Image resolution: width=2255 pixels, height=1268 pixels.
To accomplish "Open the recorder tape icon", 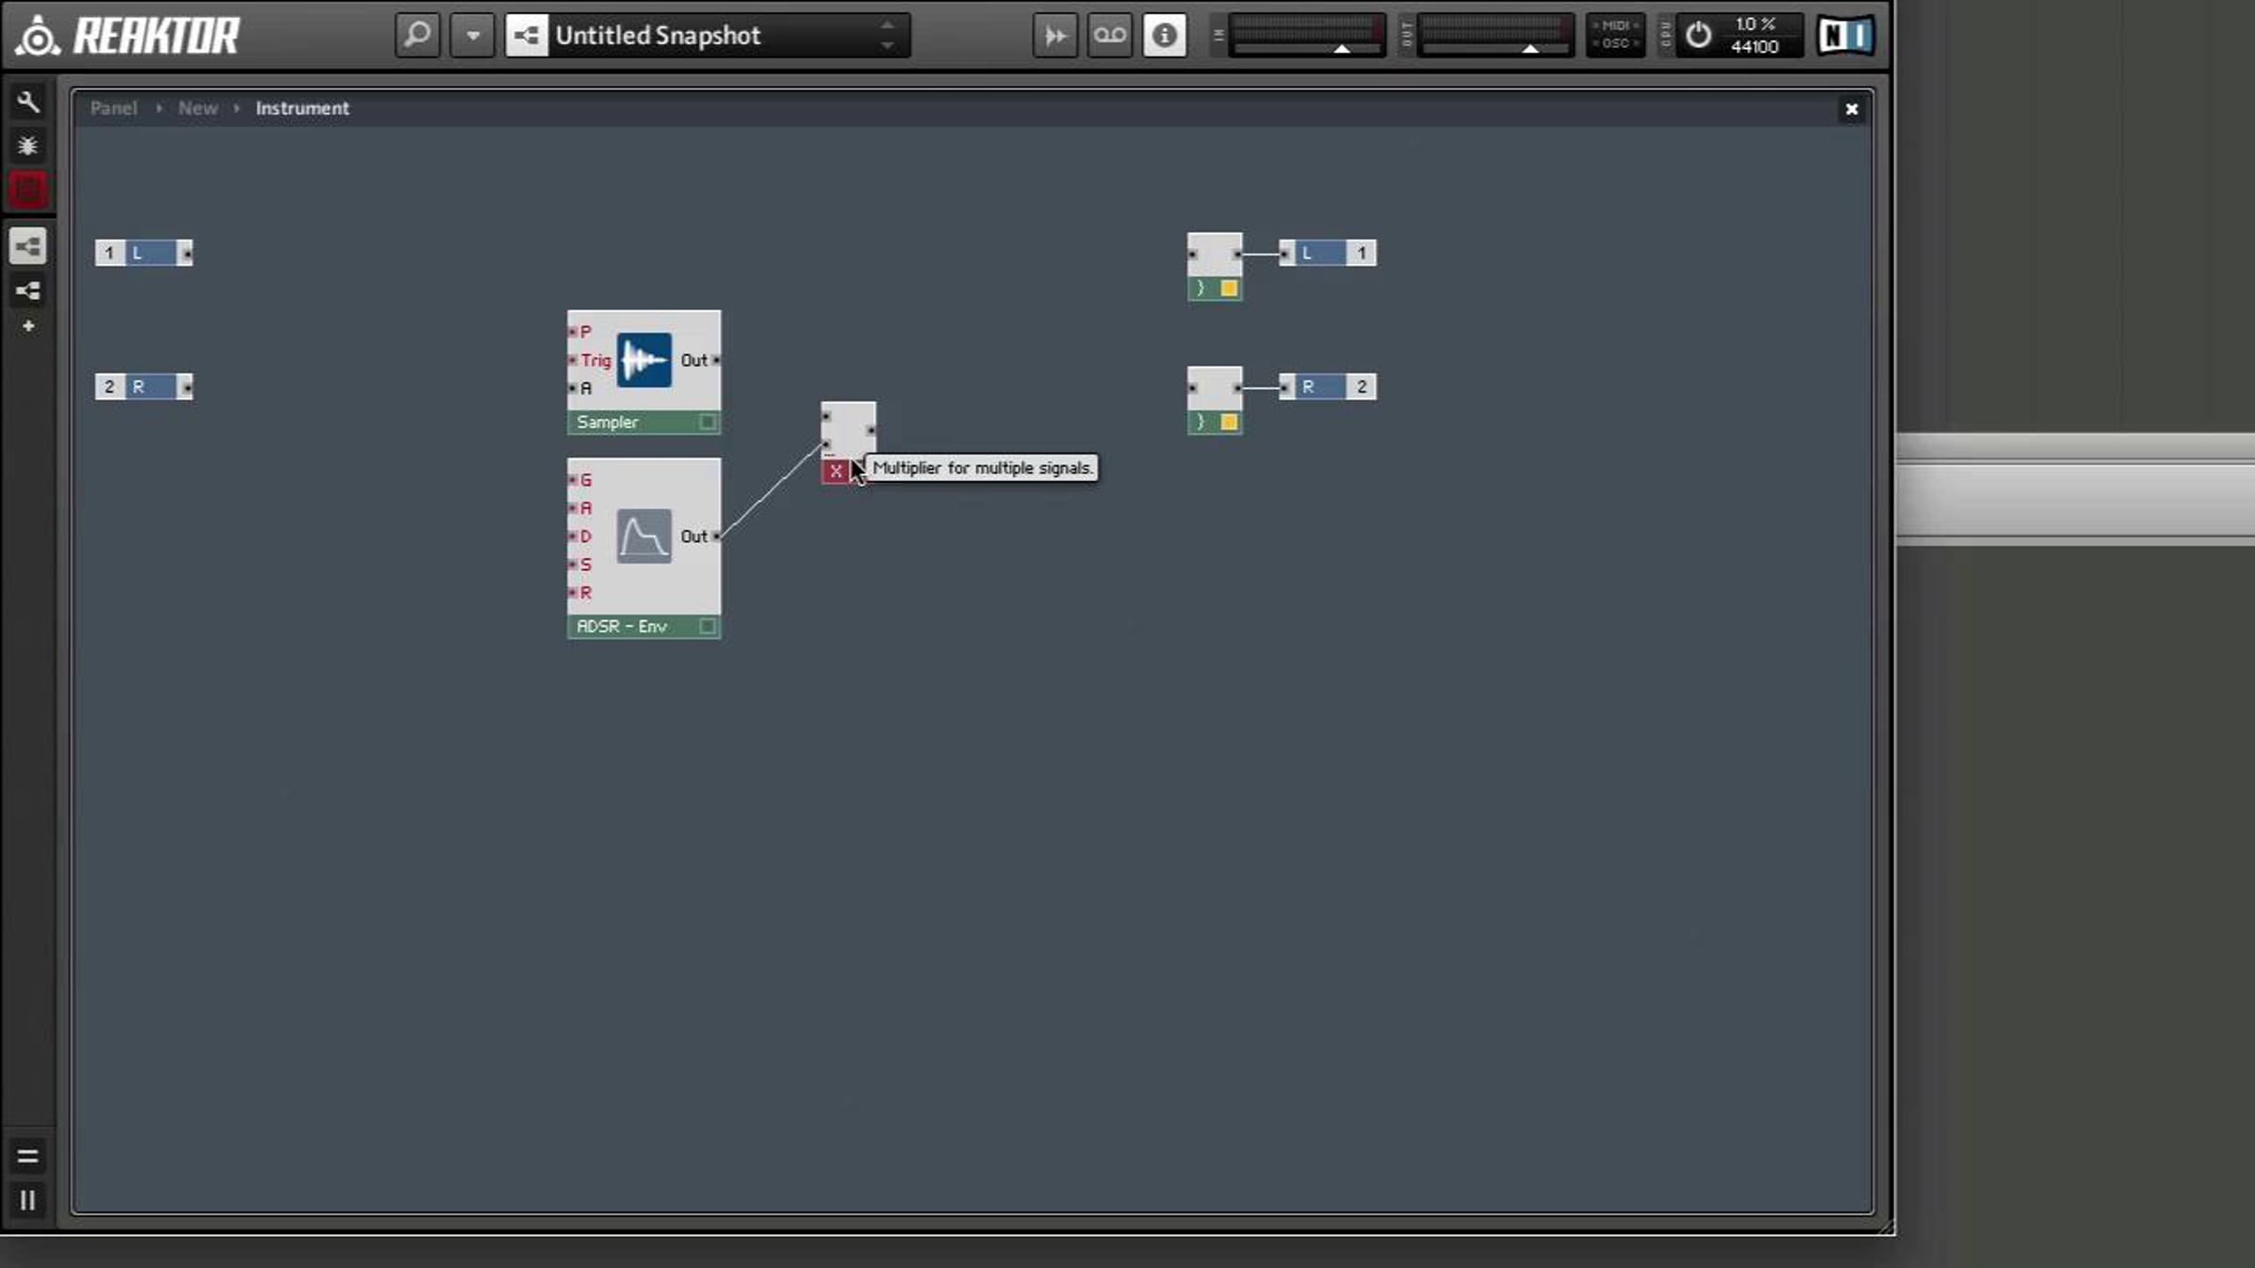I will [1110, 36].
